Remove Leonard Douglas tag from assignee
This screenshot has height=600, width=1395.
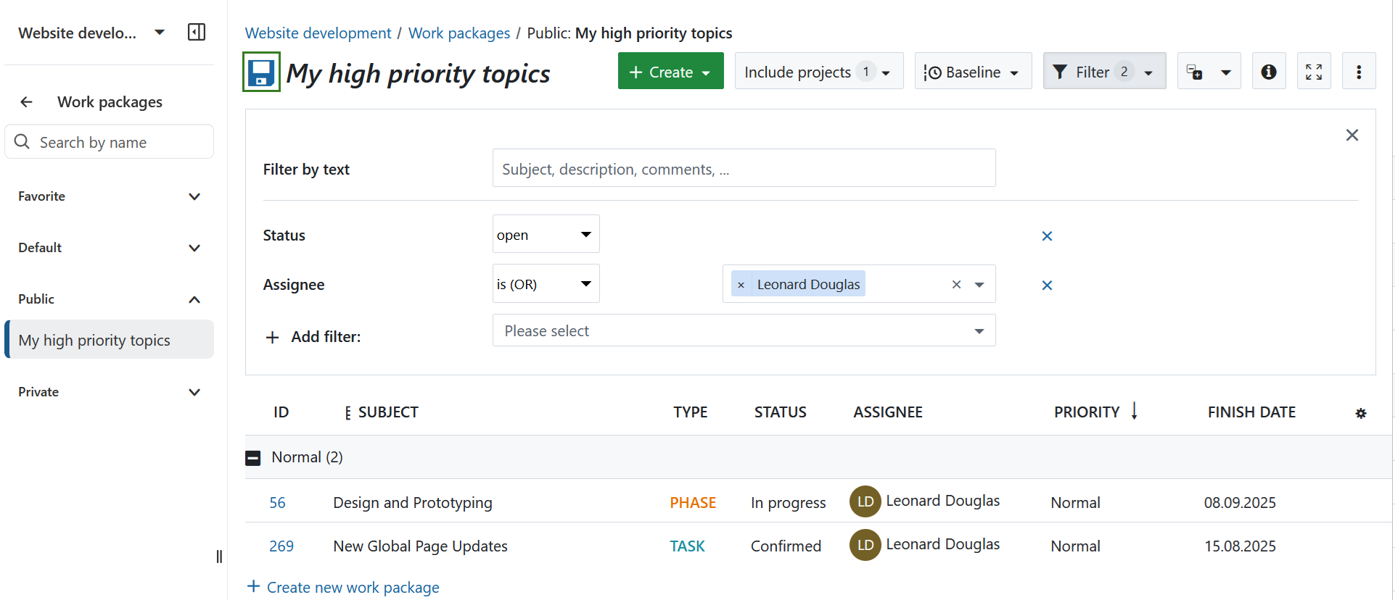click(x=741, y=286)
